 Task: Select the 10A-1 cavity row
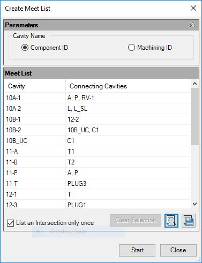(x=97, y=98)
